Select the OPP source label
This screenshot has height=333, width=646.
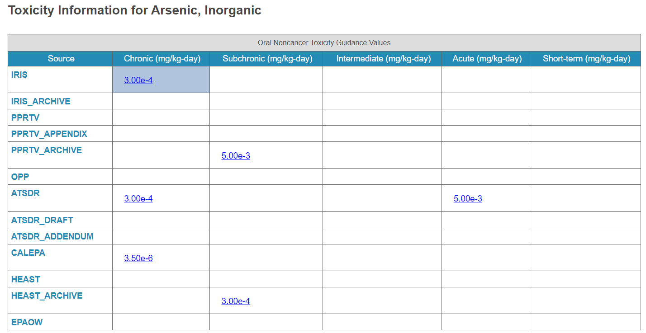[20, 177]
